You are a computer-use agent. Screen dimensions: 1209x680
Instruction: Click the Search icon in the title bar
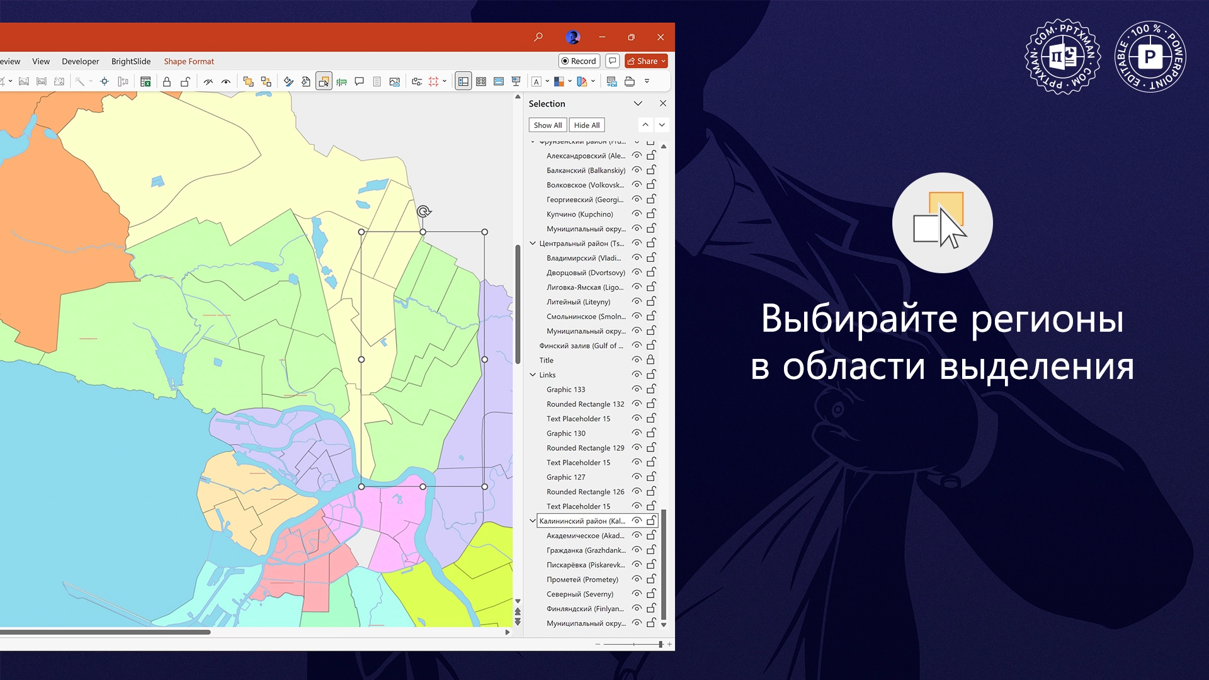(x=538, y=37)
